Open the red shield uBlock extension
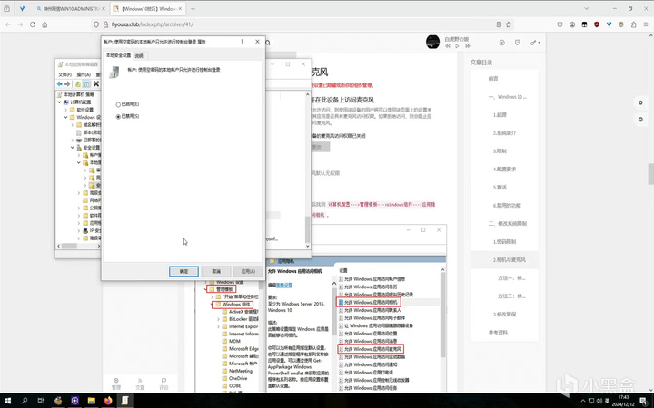 tap(597, 24)
